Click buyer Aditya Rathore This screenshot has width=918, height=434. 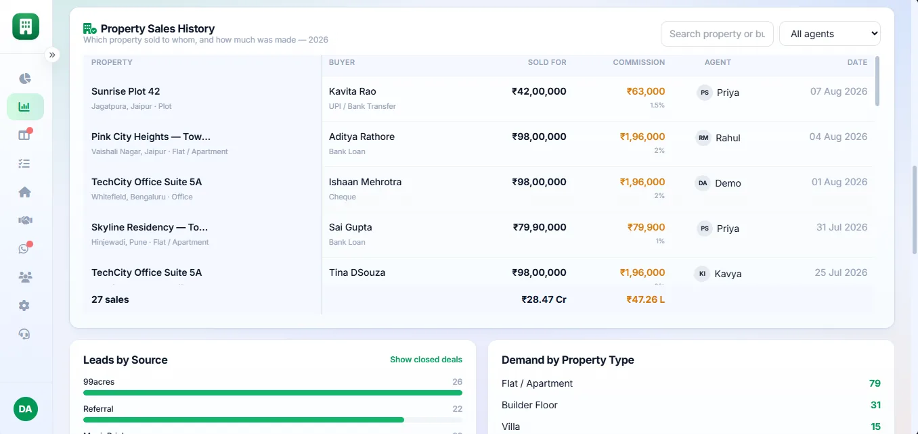(362, 137)
